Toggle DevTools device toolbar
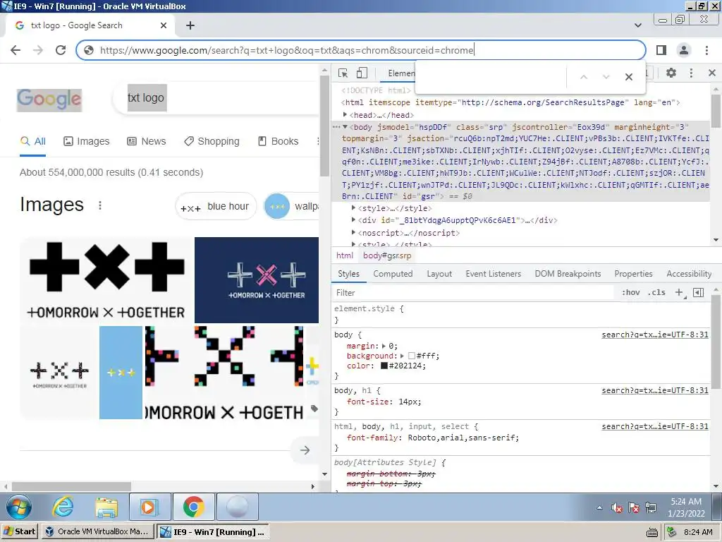Image resolution: width=722 pixels, height=542 pixels. pos(362,73)
